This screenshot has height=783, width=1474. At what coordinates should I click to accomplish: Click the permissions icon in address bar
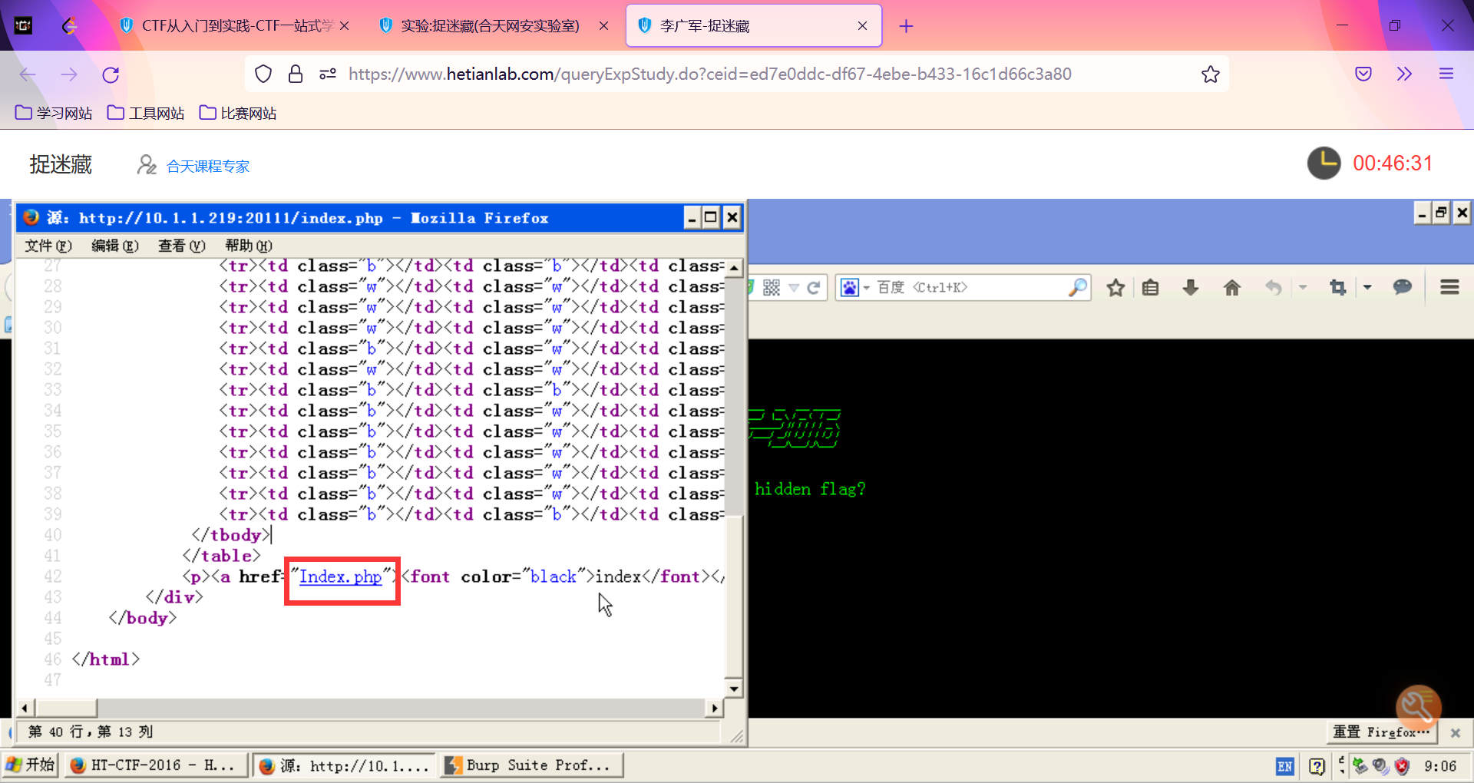328,74
